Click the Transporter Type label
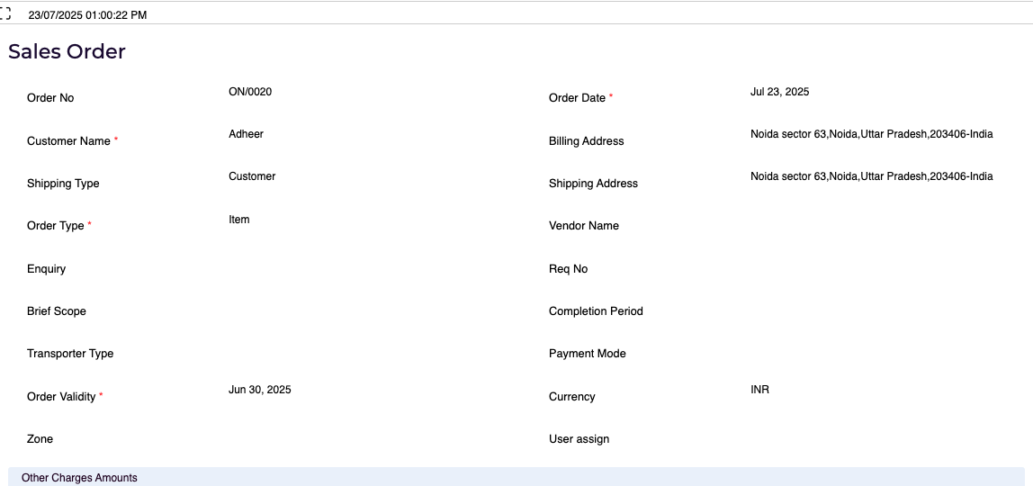1033x486 pixels. (70, 354)
